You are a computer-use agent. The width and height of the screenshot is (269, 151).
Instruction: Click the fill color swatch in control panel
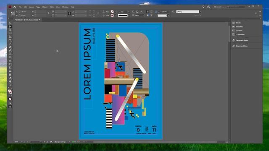tap(112, 12)
